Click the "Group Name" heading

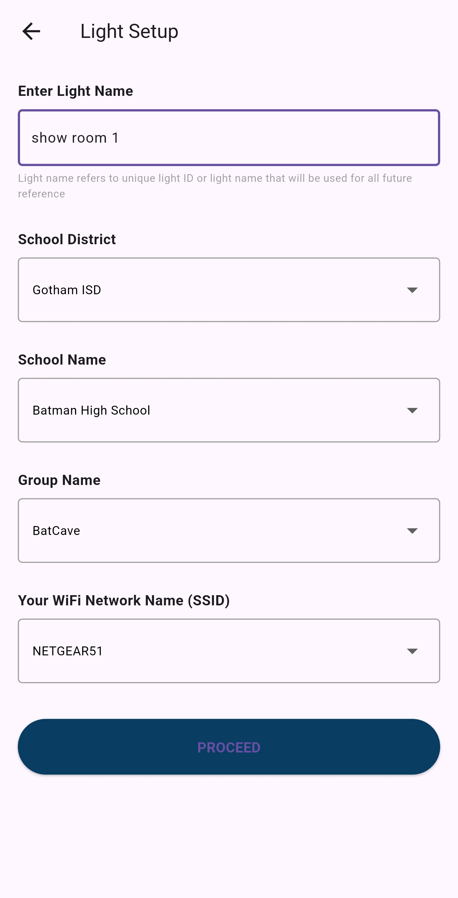coord(59,480)
